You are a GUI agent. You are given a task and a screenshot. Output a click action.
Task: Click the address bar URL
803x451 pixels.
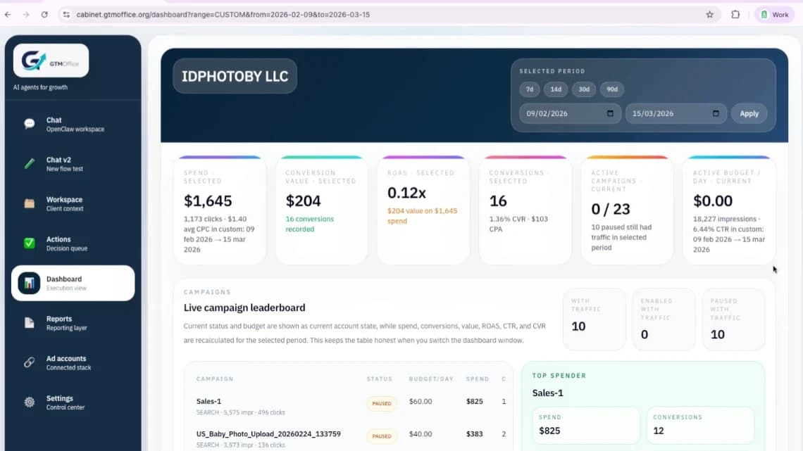coord(223,14)
